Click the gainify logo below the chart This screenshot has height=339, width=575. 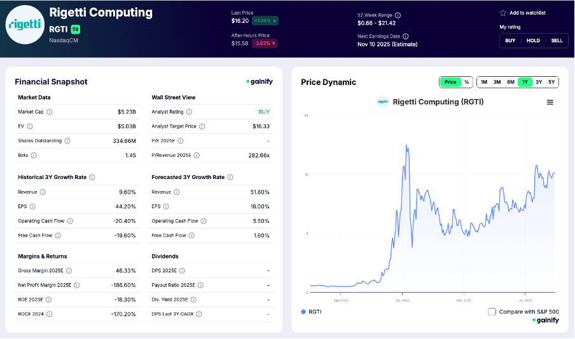coord(545,321)
